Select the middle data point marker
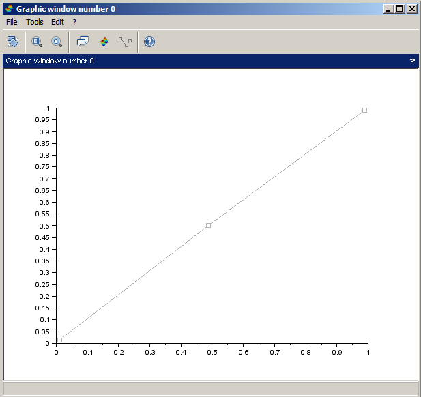Screen dimensions: 421x397 tap(208, 225)
